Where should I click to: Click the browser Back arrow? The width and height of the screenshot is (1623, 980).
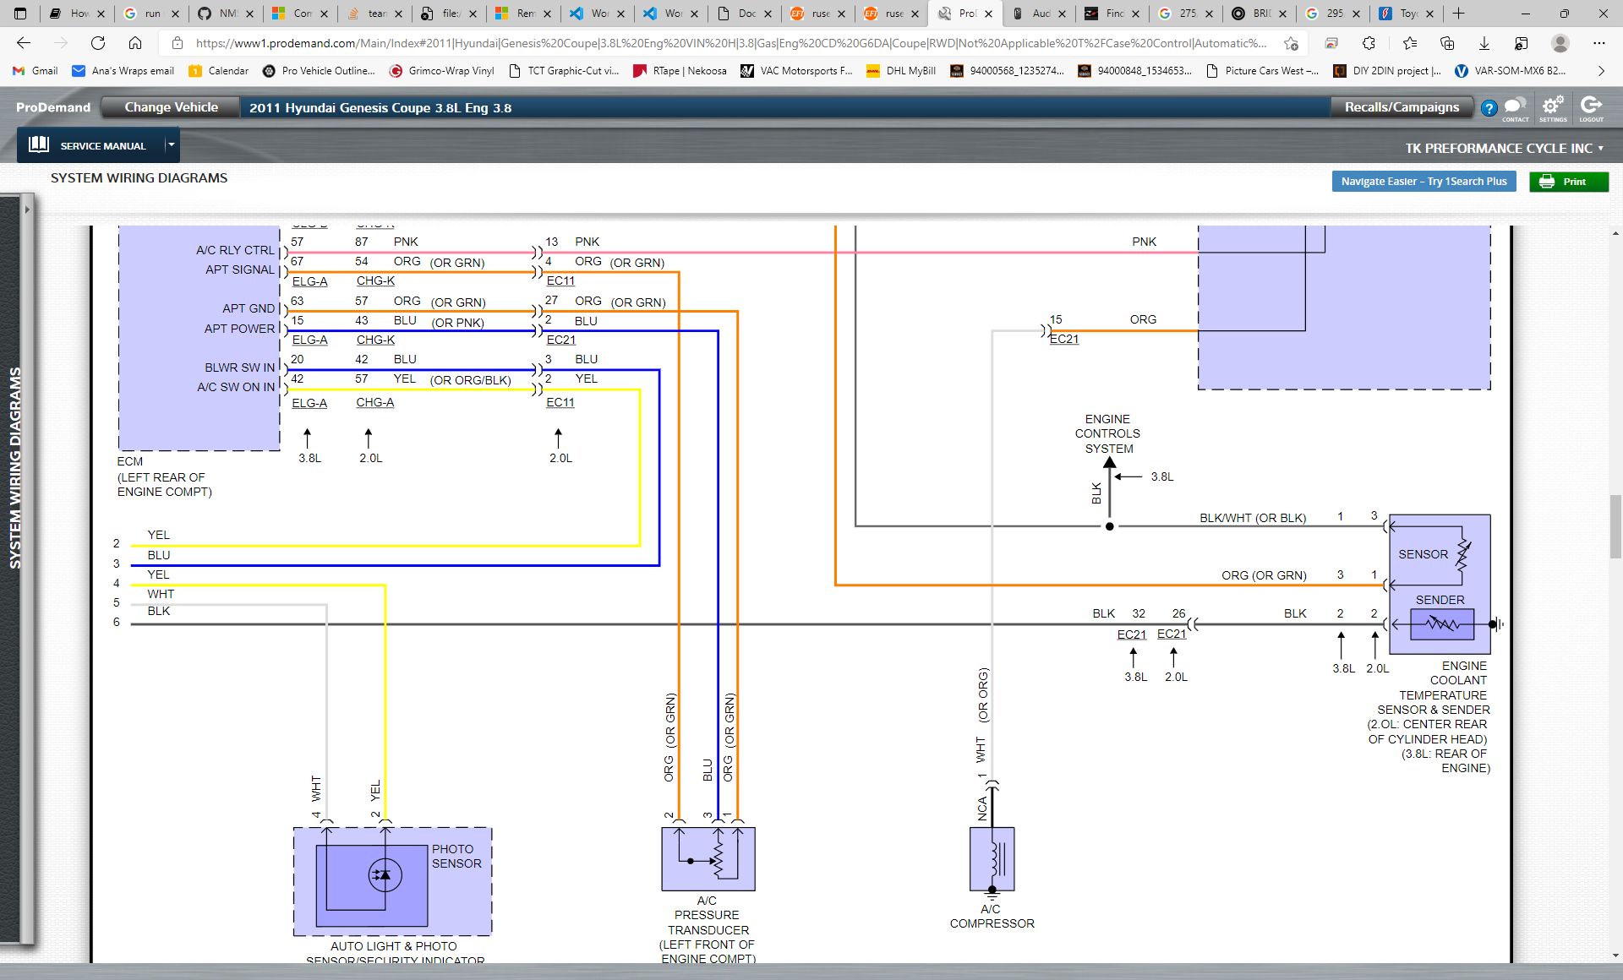click(24, 43)
